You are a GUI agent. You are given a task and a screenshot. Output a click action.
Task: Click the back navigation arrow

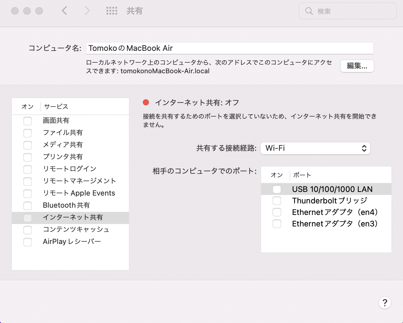pyautogui.click(x=64, y=11)
